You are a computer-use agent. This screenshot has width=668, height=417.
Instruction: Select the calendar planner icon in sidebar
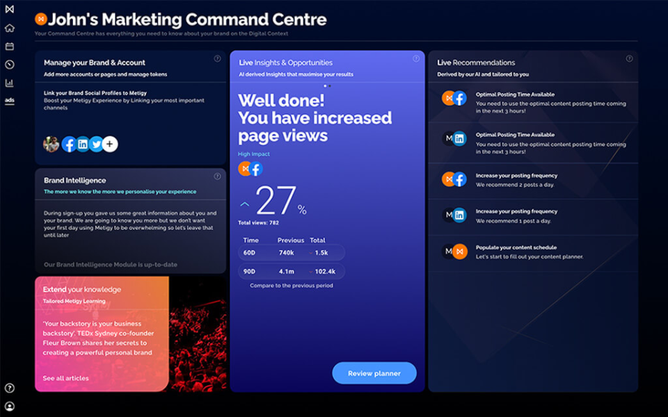10,46
